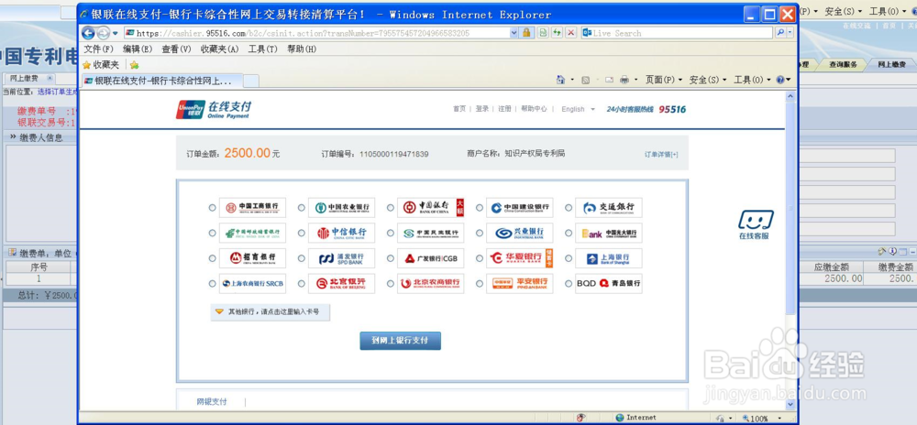Open the 安全(S) command bar dropdown
This screenshot has width=917, height=425.
(708, 80)
